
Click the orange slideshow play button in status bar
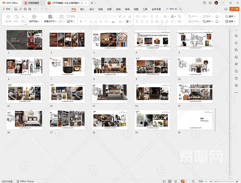point(182,181)
